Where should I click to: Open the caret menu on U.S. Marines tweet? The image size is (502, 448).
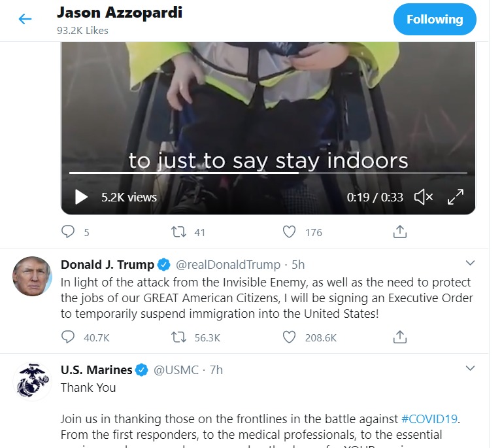[x=470, y=368]
